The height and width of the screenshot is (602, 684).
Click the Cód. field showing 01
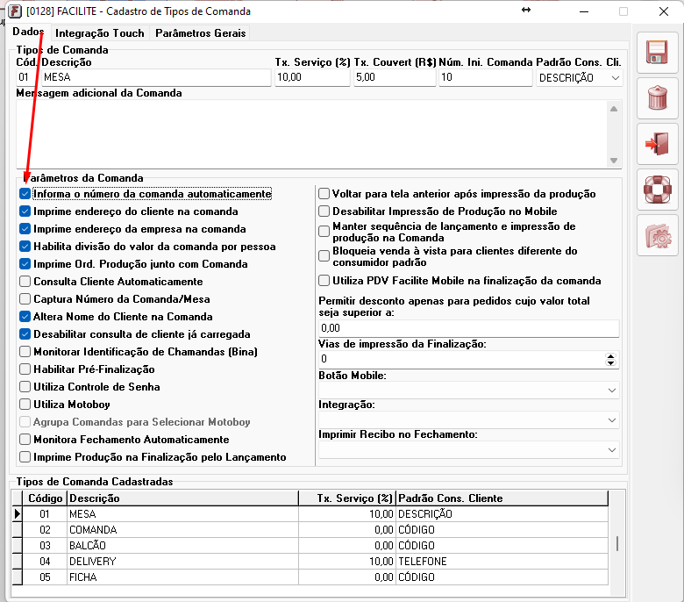(x=27, y=78)
